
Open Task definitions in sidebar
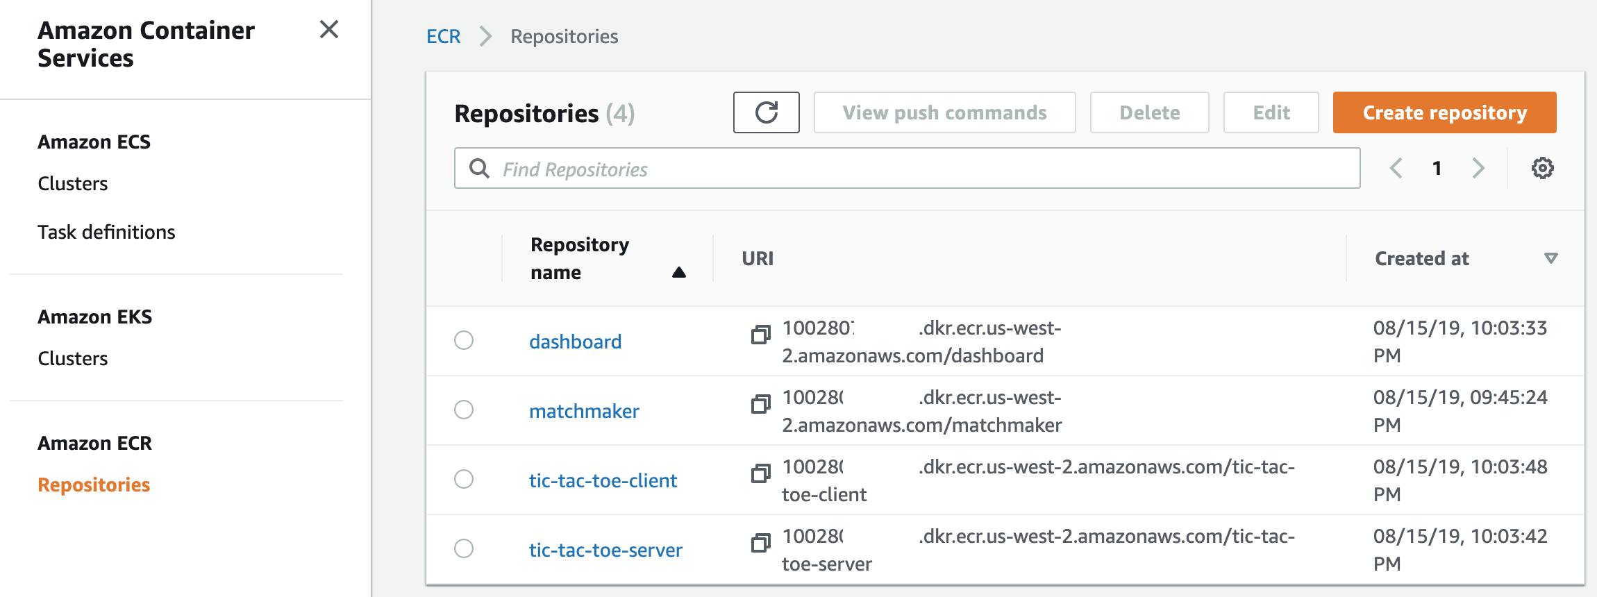point(106,232)
